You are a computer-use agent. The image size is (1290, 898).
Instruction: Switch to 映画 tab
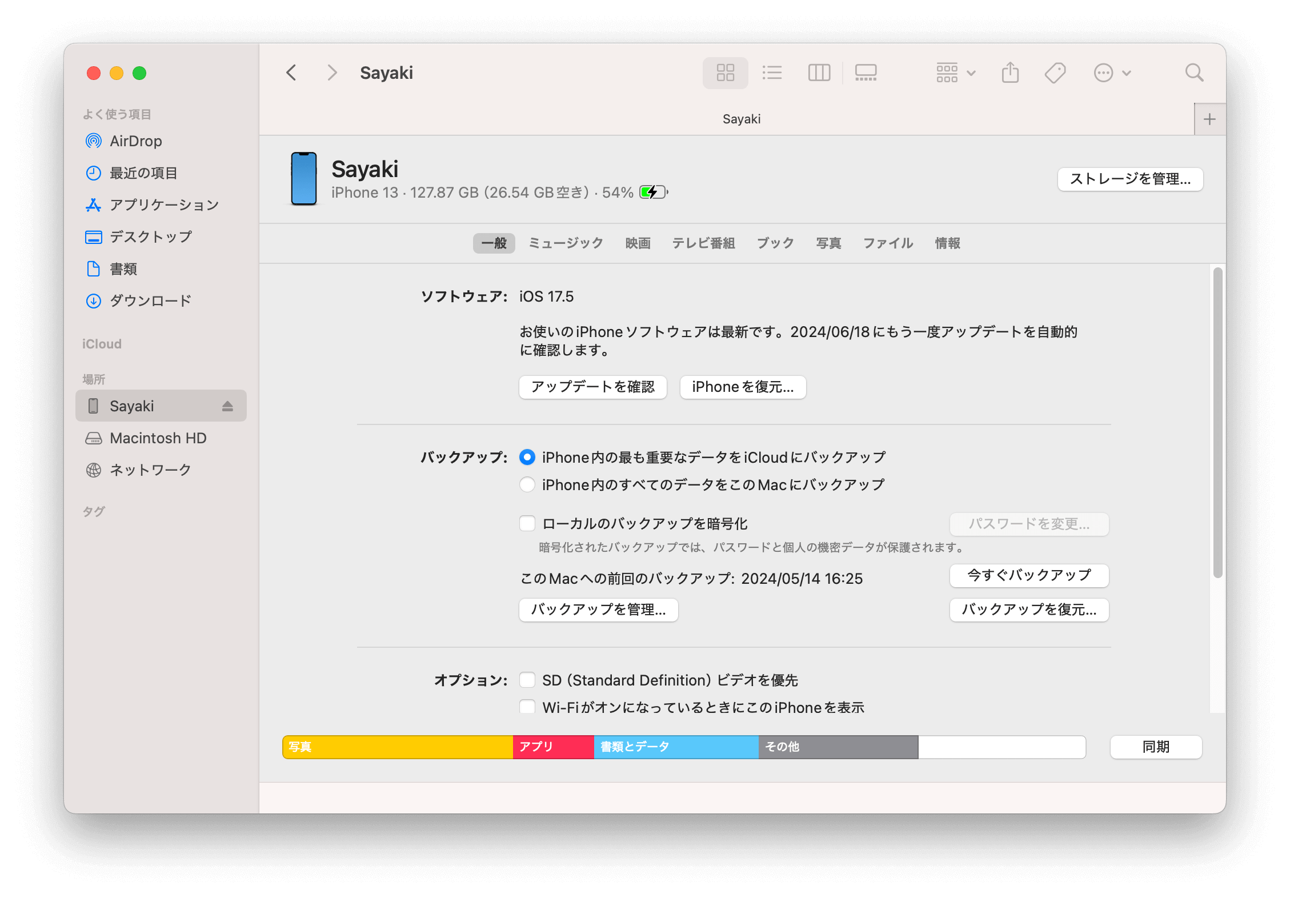tap(638, 243)
